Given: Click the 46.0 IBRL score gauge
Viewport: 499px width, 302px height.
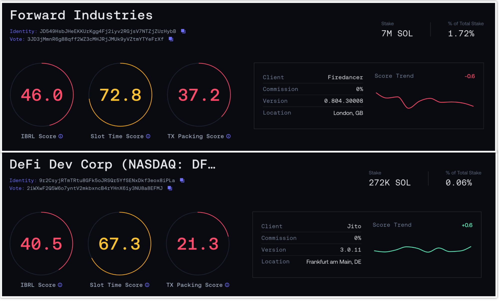Looking at the screenshot, I should point(42,95).
